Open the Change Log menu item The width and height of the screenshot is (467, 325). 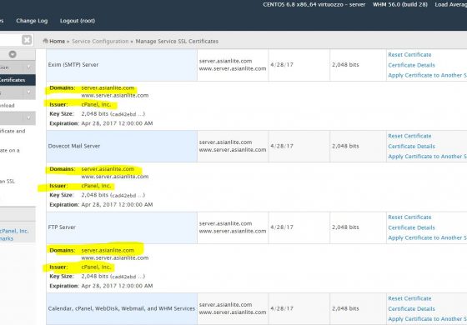point(32,21)
